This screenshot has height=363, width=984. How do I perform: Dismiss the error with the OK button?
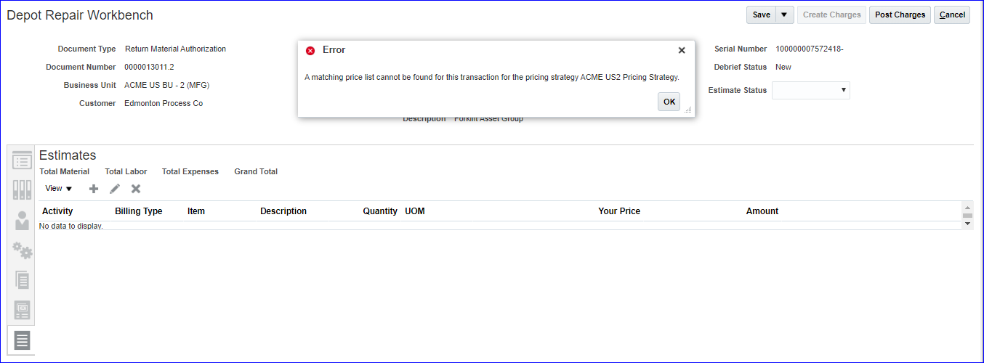click(669, 102)
